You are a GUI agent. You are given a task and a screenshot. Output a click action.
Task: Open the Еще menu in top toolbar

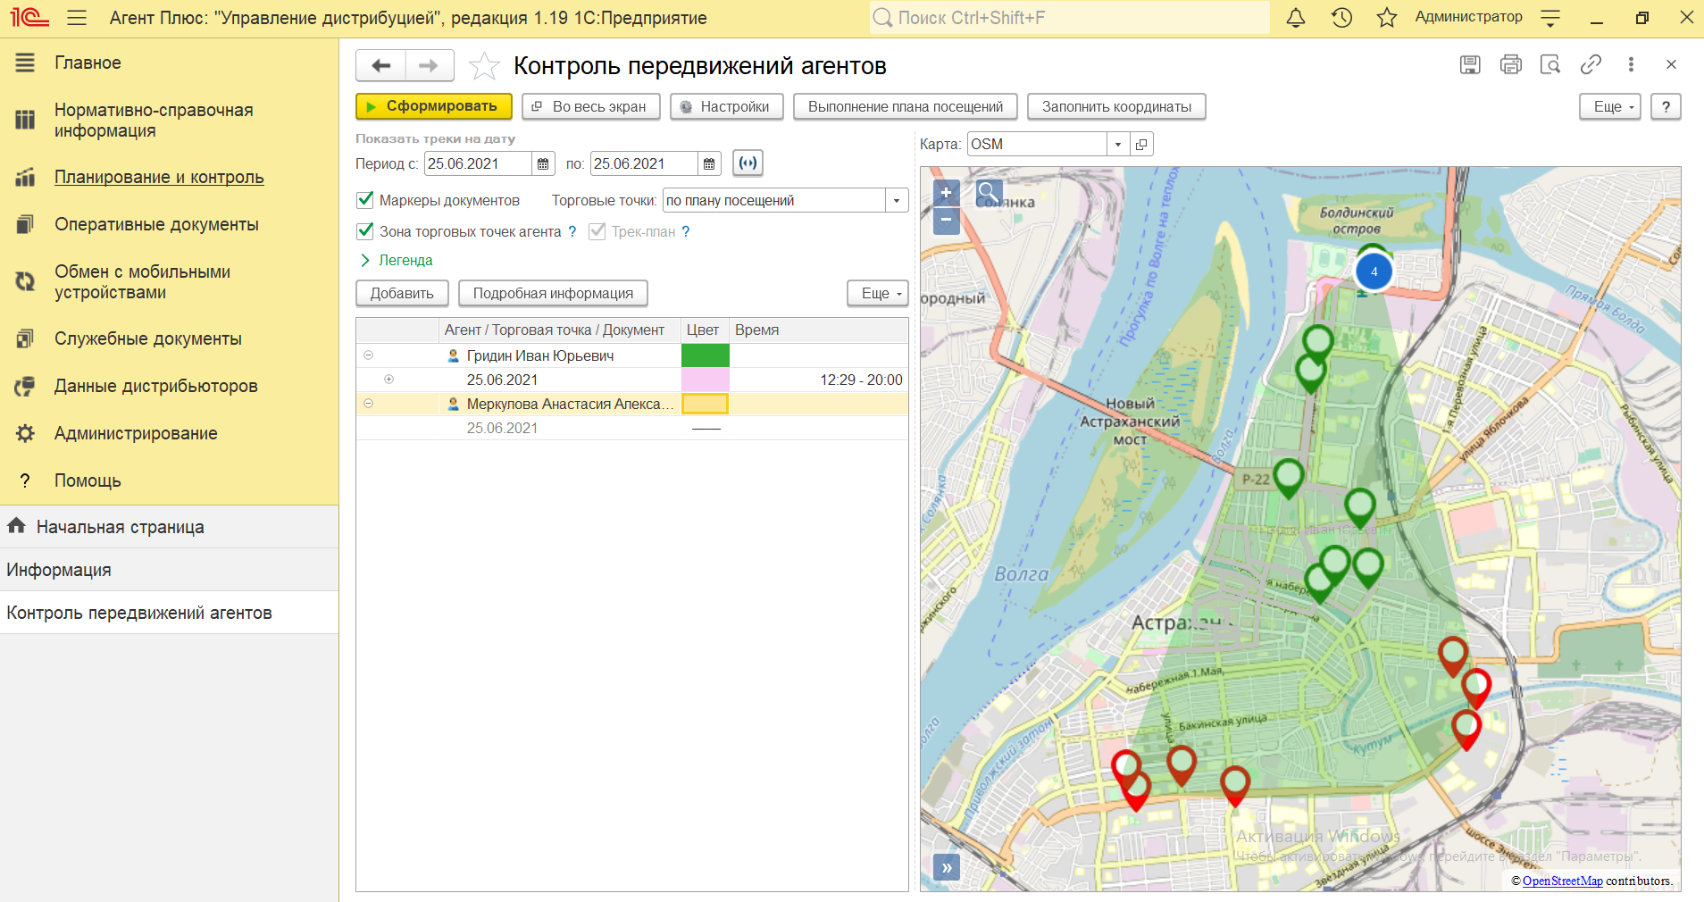click(1610, 106)
